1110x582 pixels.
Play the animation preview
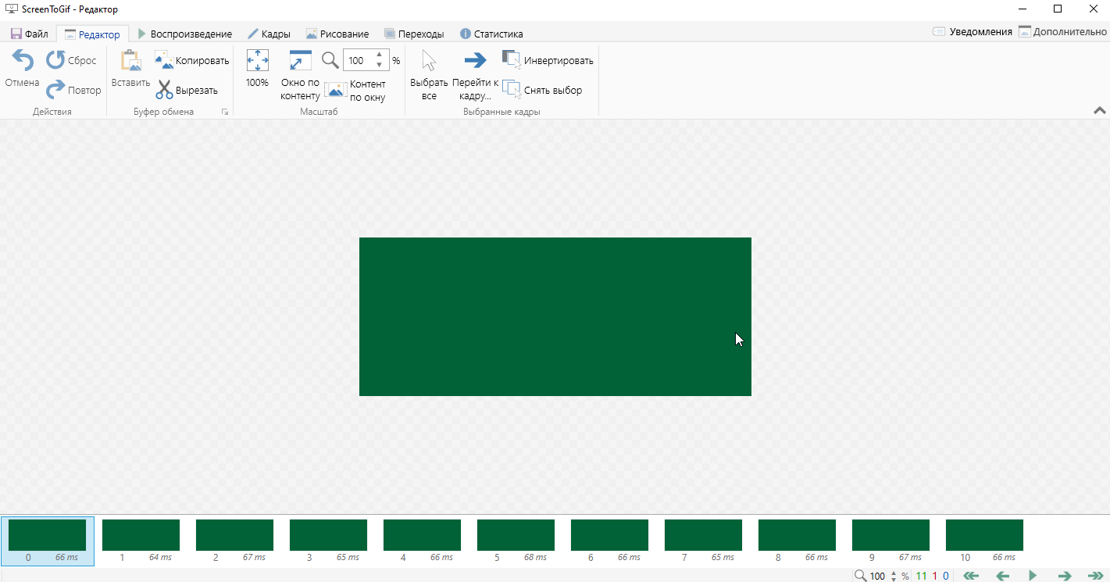click(1033, 576)
